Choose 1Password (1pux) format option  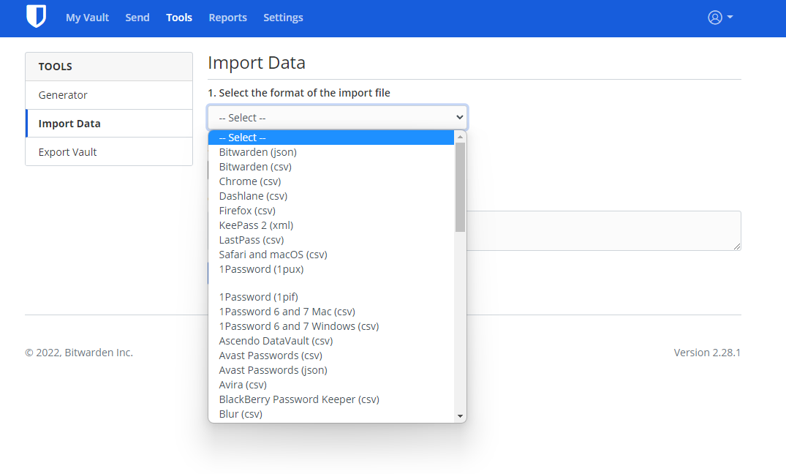(x=261, y=268)
